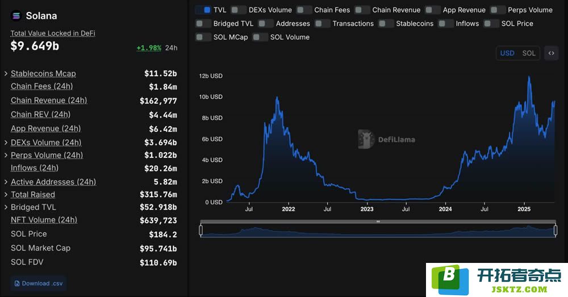Enable the Perps Volume toggle
The height and width of the screenshot is (297, 568).
pos(498,10)
